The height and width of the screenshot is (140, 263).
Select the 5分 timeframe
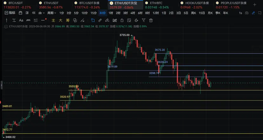tap(76, 13)
